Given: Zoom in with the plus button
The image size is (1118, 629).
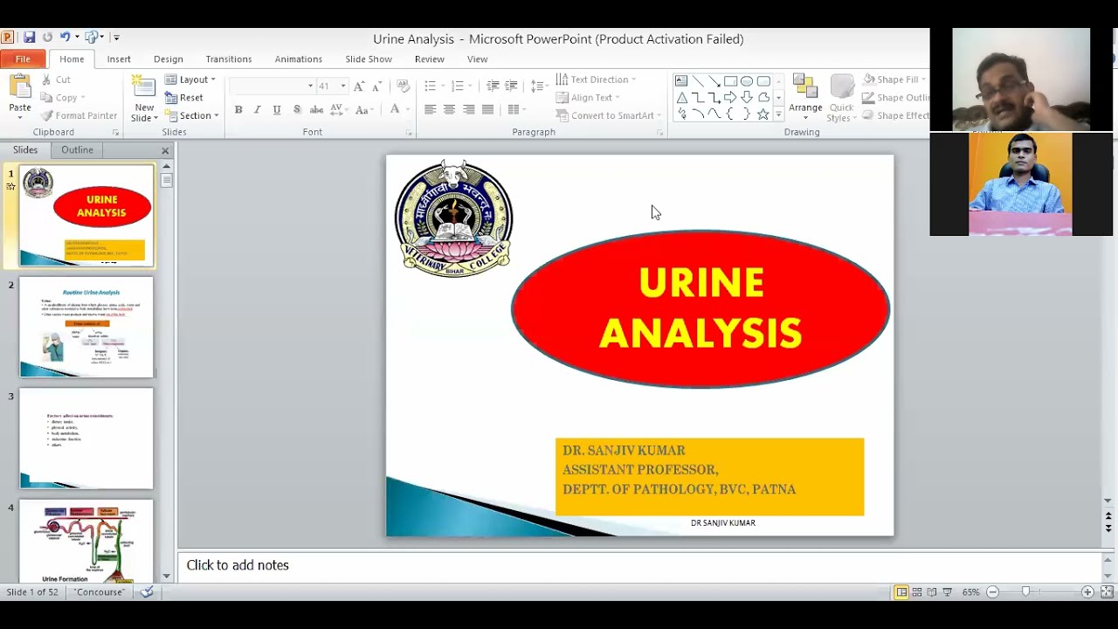Looking at the screenshot, I should point(1087,592).
